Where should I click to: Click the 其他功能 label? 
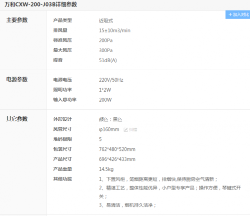pos(62,179)
